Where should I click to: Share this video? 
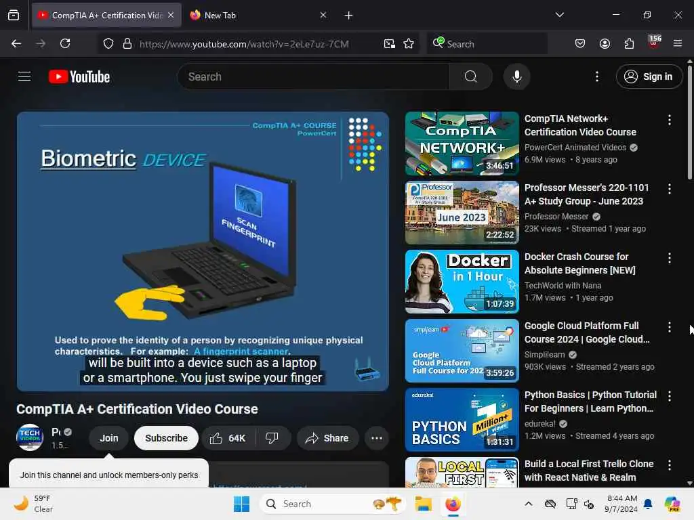(x=327, y=438)
